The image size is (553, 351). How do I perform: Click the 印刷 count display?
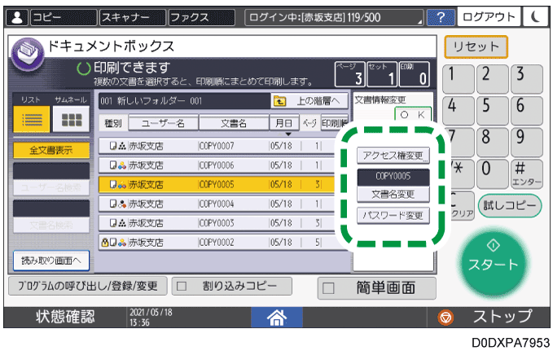tap(414, 74)
